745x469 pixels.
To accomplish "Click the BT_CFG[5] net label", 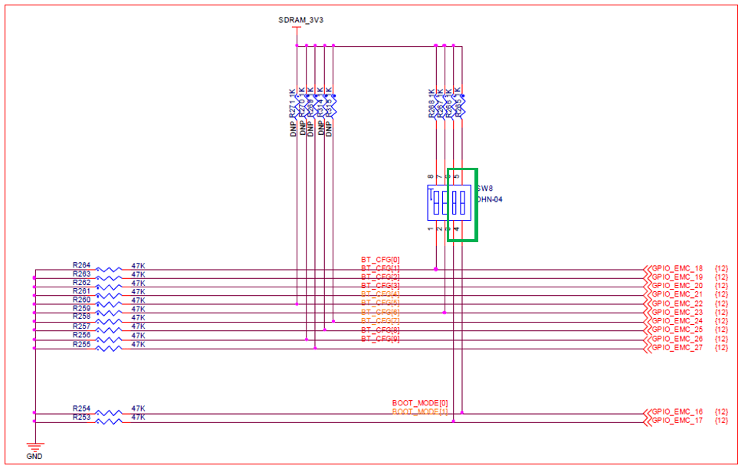I will click(380, 303).
